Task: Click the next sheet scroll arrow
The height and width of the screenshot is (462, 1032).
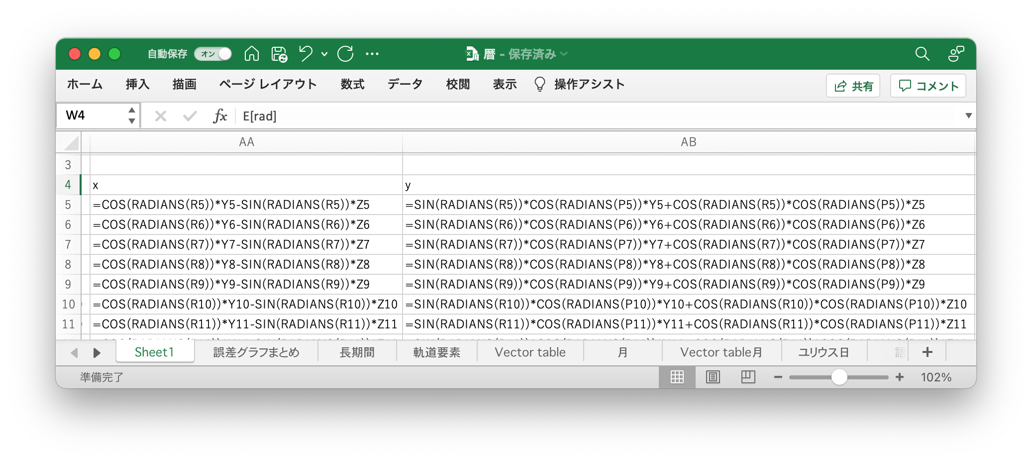Action: pos(97,352)
